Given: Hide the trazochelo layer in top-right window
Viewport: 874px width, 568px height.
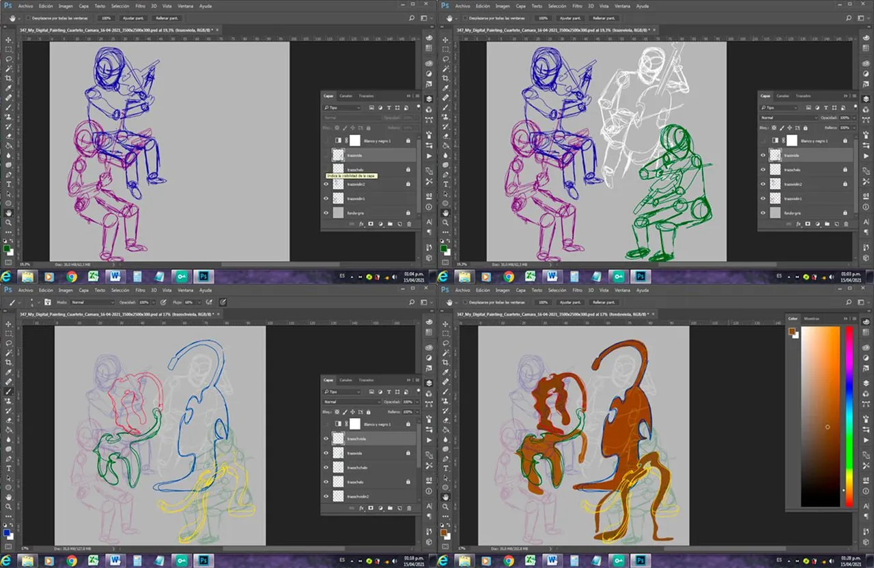Looking at the screenshot, I should click(x=763, y=170).
